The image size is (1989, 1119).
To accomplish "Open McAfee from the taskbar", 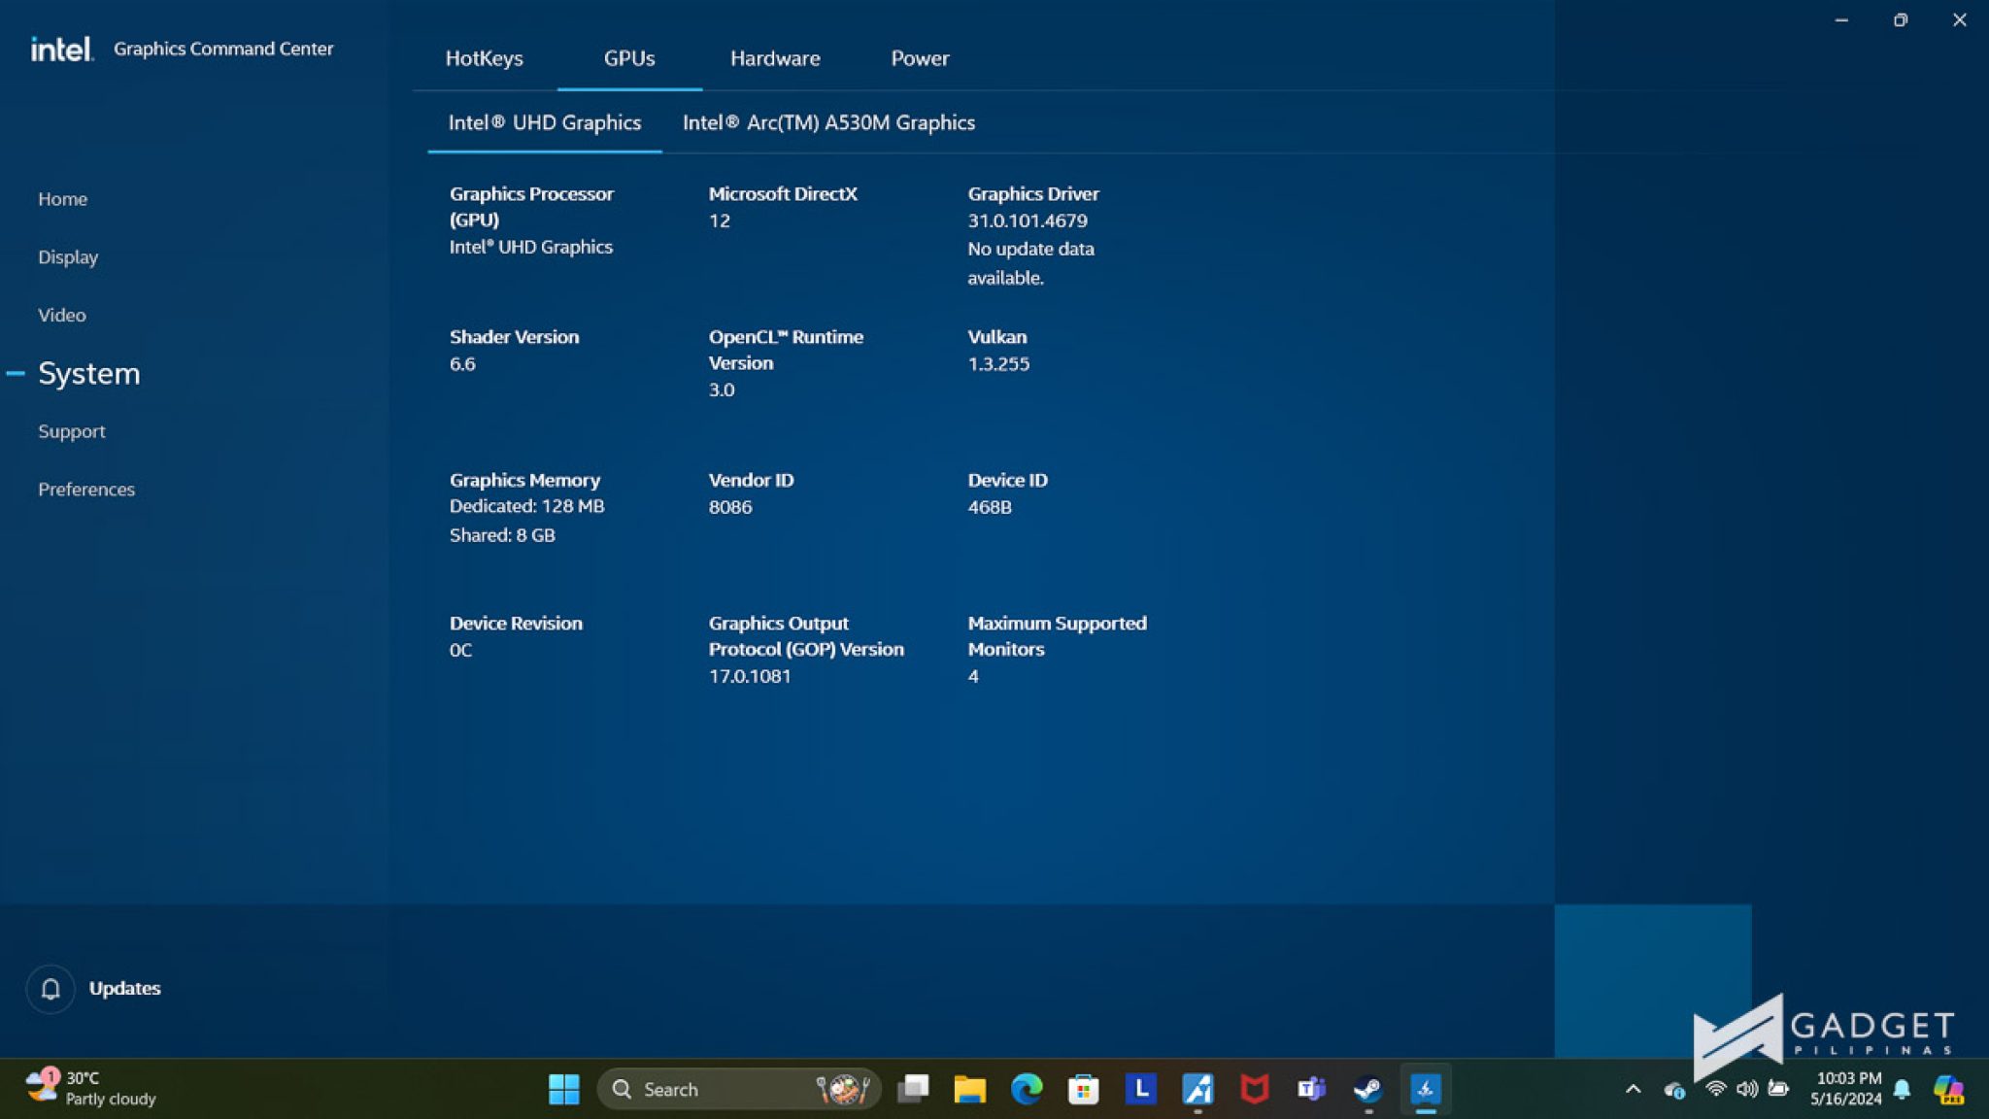I will [x=1254, y=1089].
